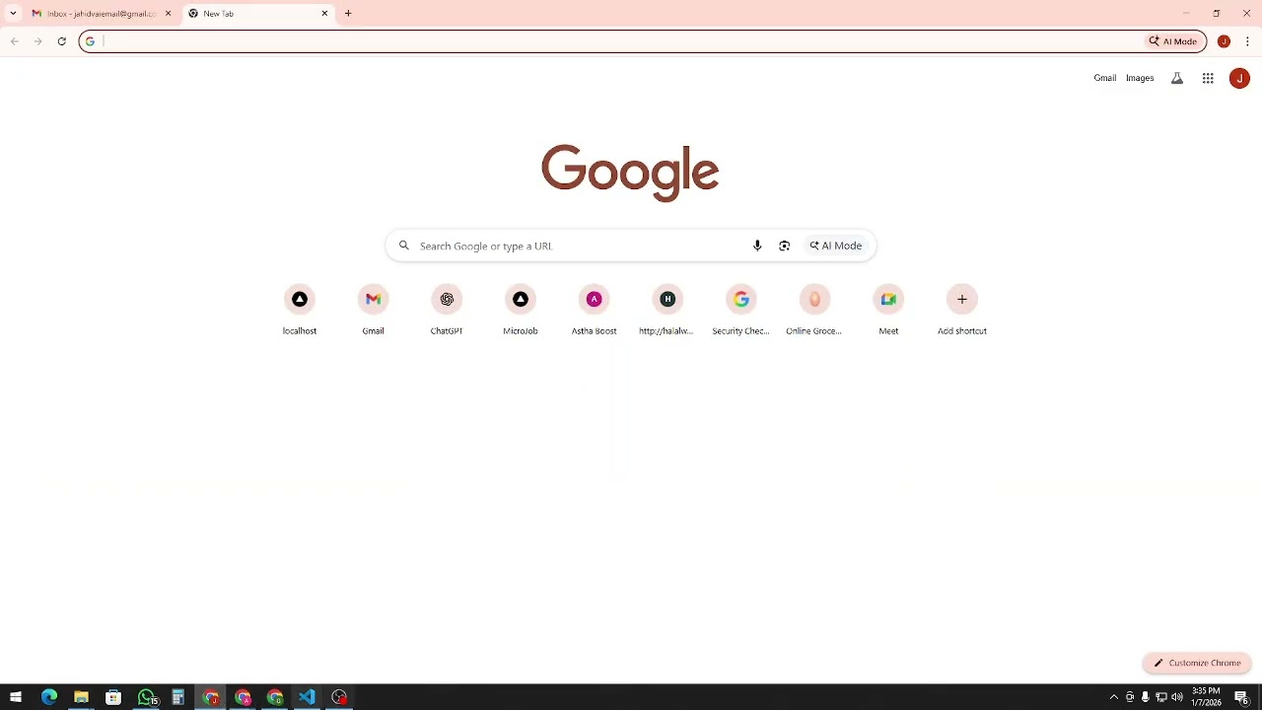
Task: Reload the current page
Action: pos(62,41)
